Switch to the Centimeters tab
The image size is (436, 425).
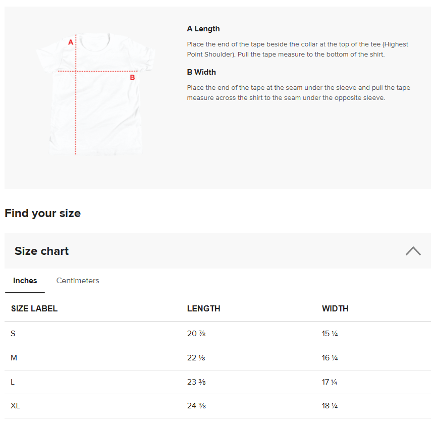point(78,281)
